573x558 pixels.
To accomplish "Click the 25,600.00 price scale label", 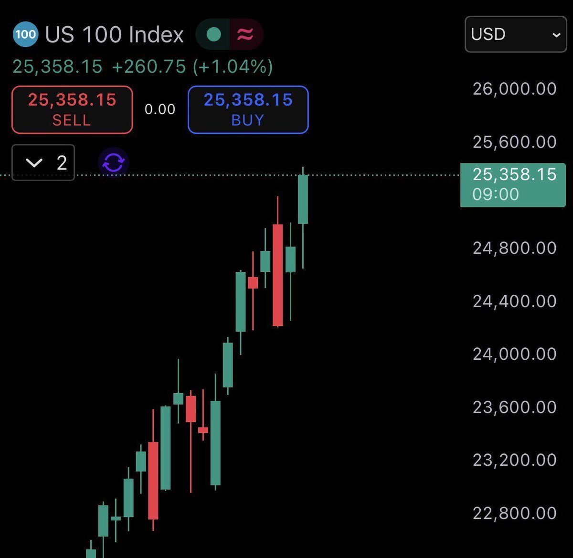I will click(514, 142).
